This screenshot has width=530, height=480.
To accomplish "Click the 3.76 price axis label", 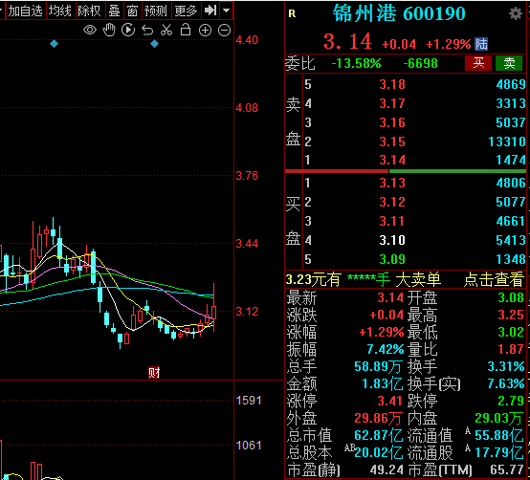I will click(247, 176).
